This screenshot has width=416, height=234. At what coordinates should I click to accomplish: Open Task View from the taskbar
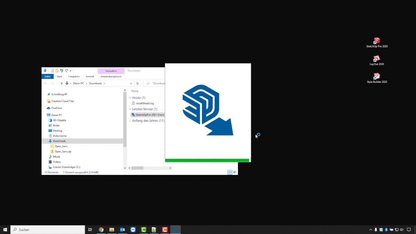pos(90,230)
